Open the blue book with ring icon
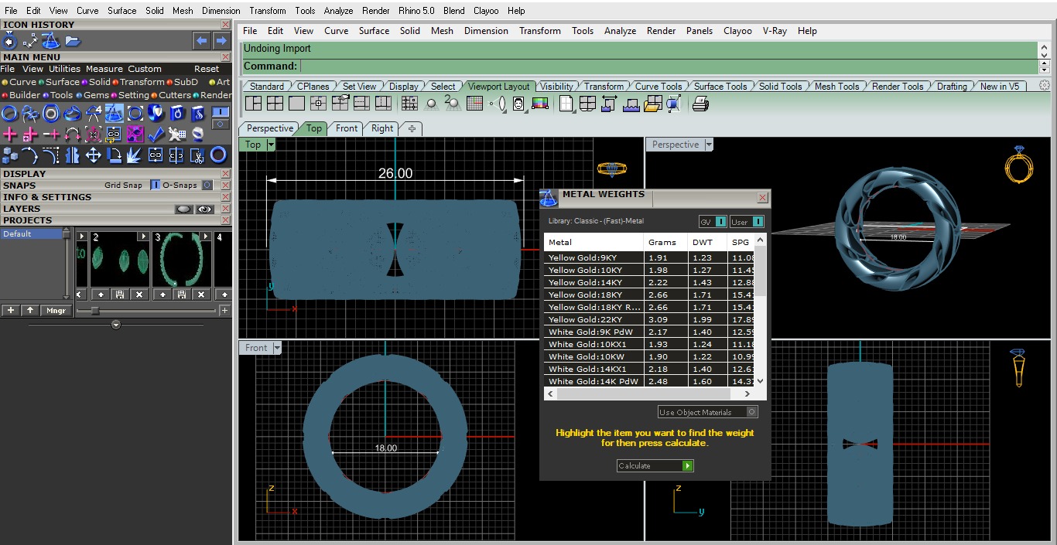Image resolution: width=1057 pixels, height=545 pixels. tap(176, 114)
